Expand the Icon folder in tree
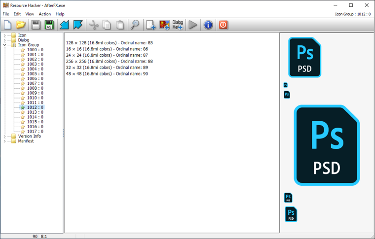 tap(4, 35)
